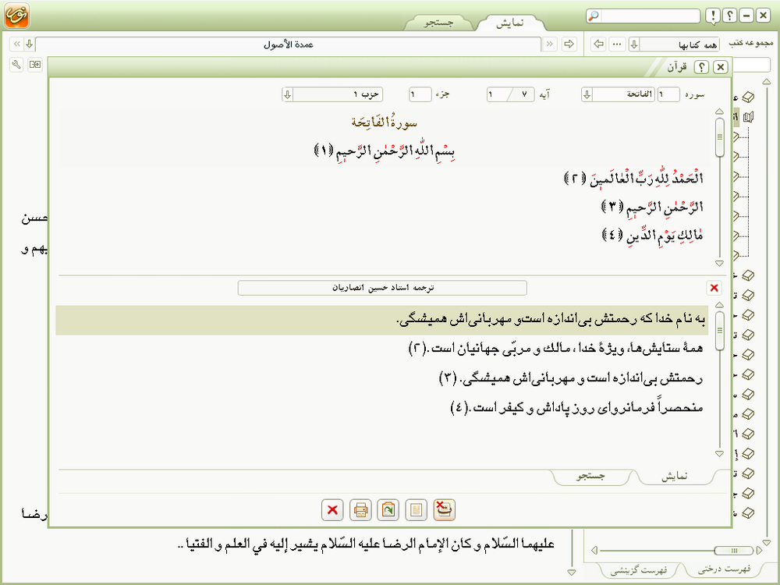Close the translation pane with red X
780x585 pixels.
coord(714,288)
